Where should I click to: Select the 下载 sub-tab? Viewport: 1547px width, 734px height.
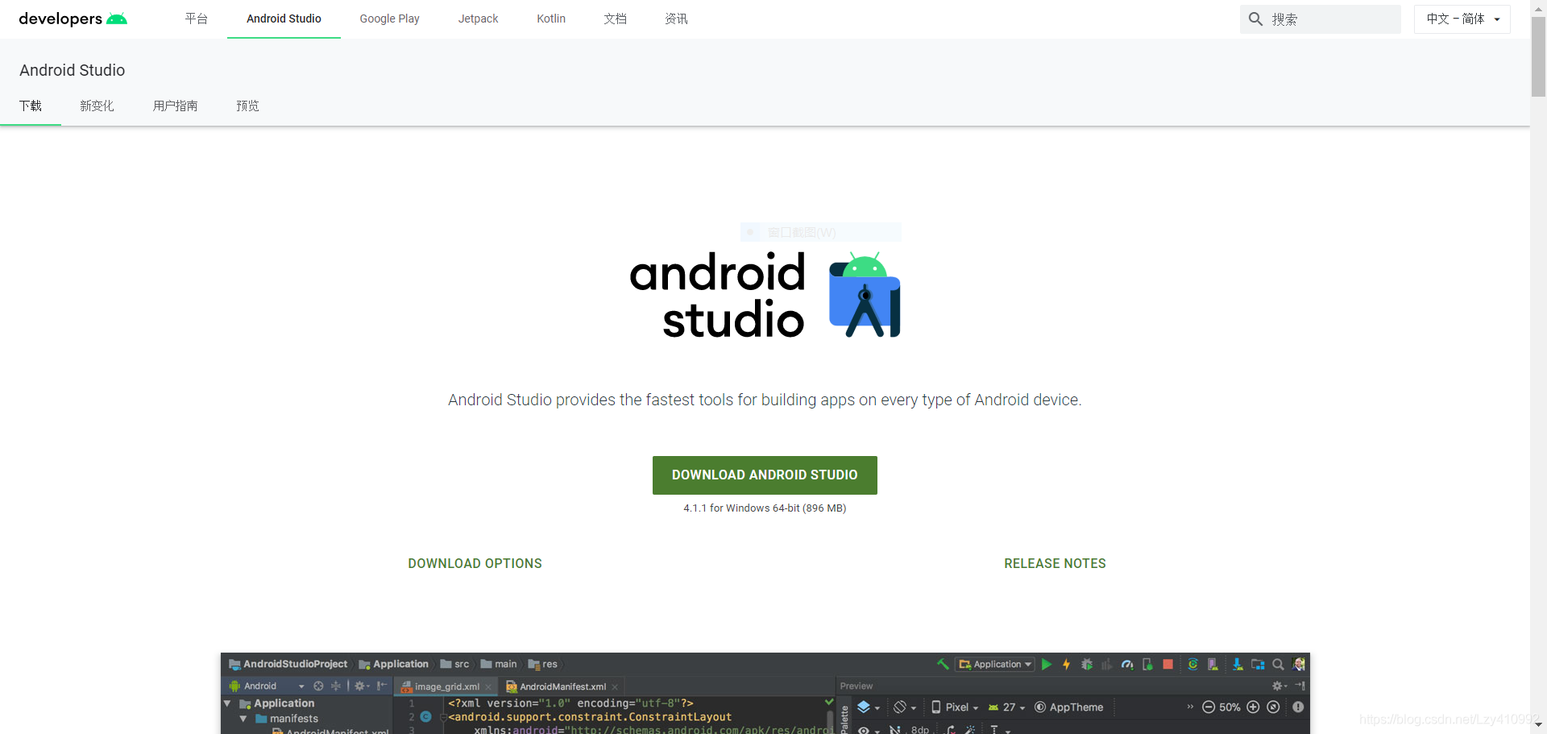tap(31, 106)
